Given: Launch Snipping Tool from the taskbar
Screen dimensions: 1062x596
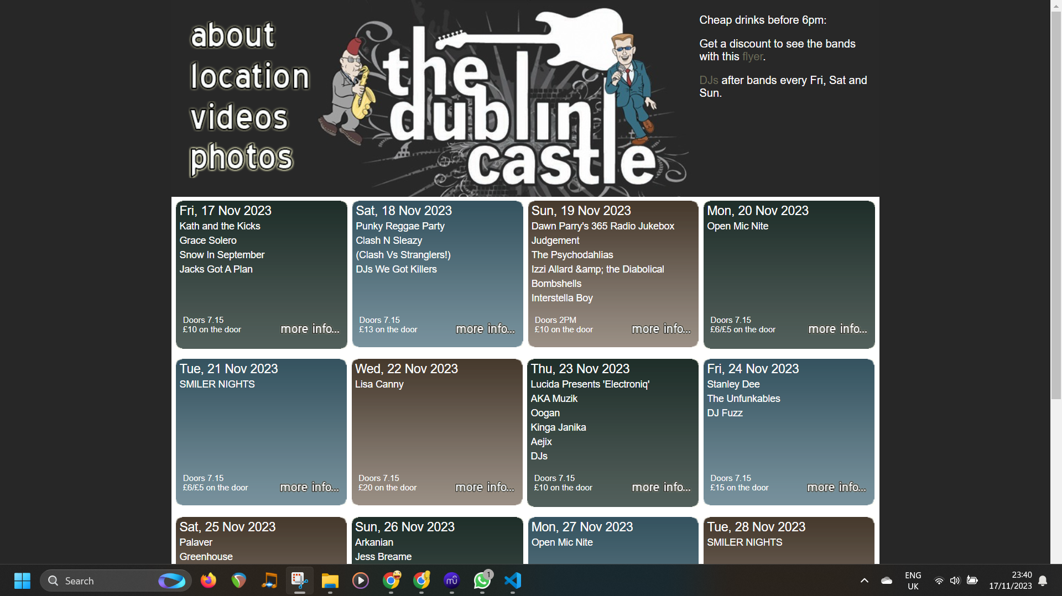Looking at the screenshot, I should [x=299, y=581].
